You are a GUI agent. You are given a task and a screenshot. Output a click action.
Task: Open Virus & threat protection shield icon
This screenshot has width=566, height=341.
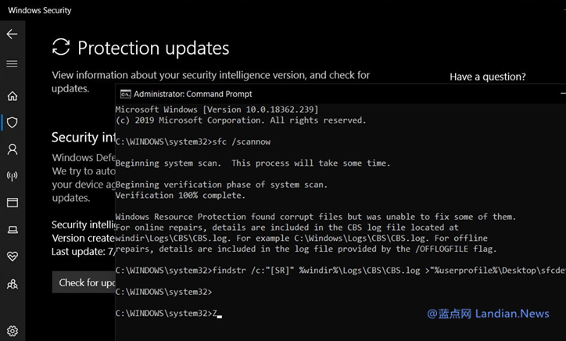click(12, 123)
